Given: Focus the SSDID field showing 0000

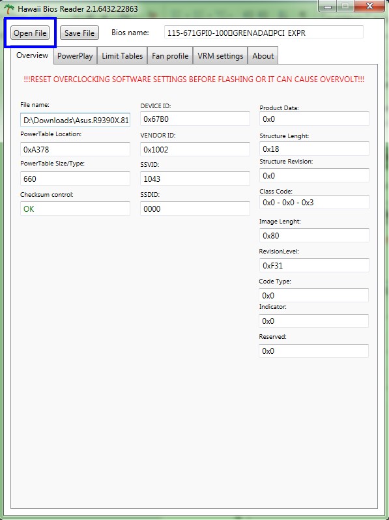Looking at the screenshot, I should coord(195,209).
